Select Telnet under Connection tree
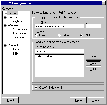Image resolution: width=107 pixels, height=105 pixels. point(16,49)
